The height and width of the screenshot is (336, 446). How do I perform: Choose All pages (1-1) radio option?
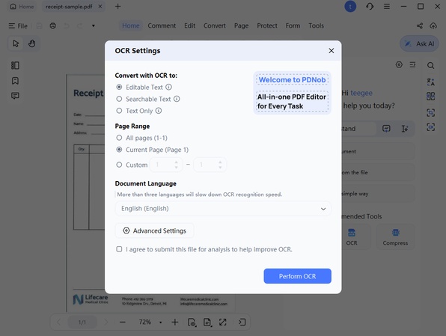tap(119, 138)
